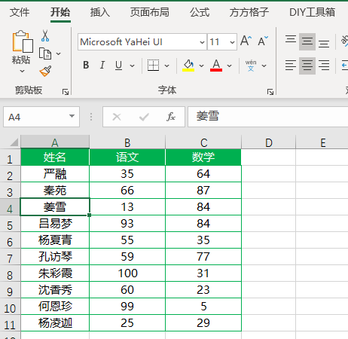Align text right

pos(324,66)
